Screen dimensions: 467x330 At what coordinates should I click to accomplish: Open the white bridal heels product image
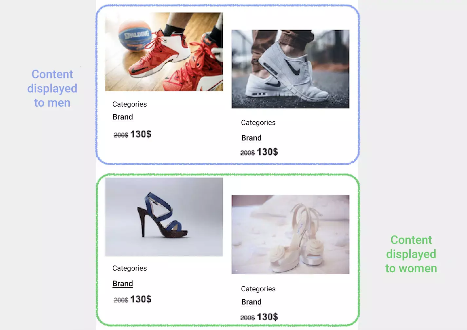pos(290,234)
